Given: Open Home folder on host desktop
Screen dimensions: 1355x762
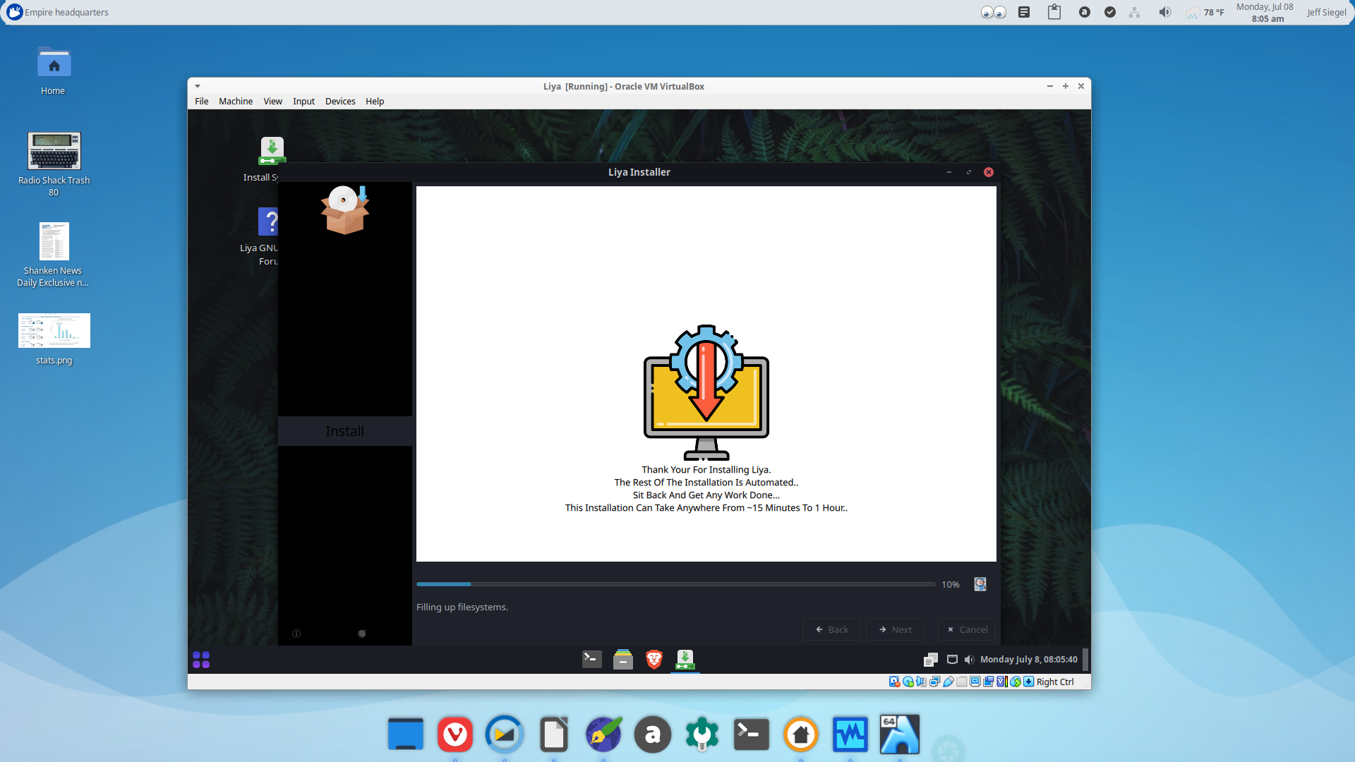Looking at the screenshot, I should 54,71.
